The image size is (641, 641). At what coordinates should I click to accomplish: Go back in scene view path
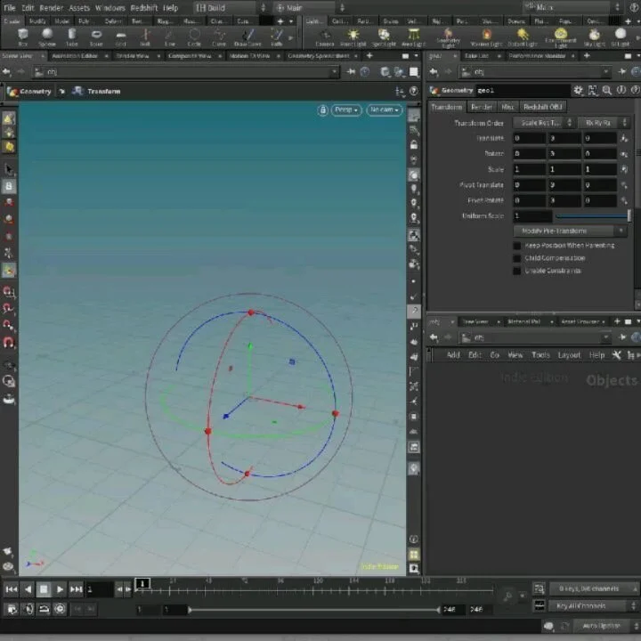[6, 72]
